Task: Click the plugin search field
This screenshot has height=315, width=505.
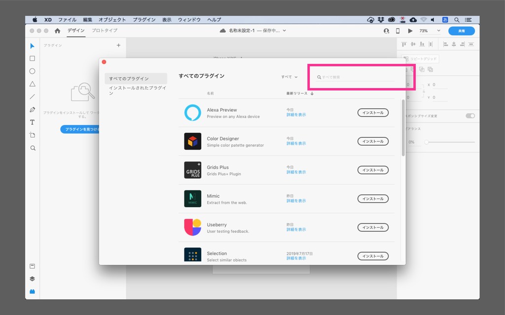Action: [x=355, y=77]
